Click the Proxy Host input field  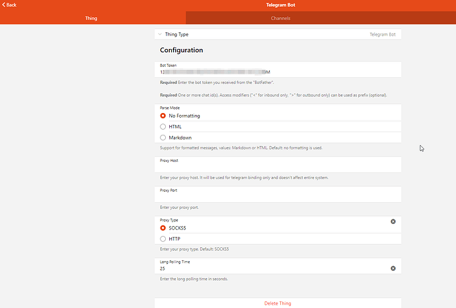[x=278, y=165]
